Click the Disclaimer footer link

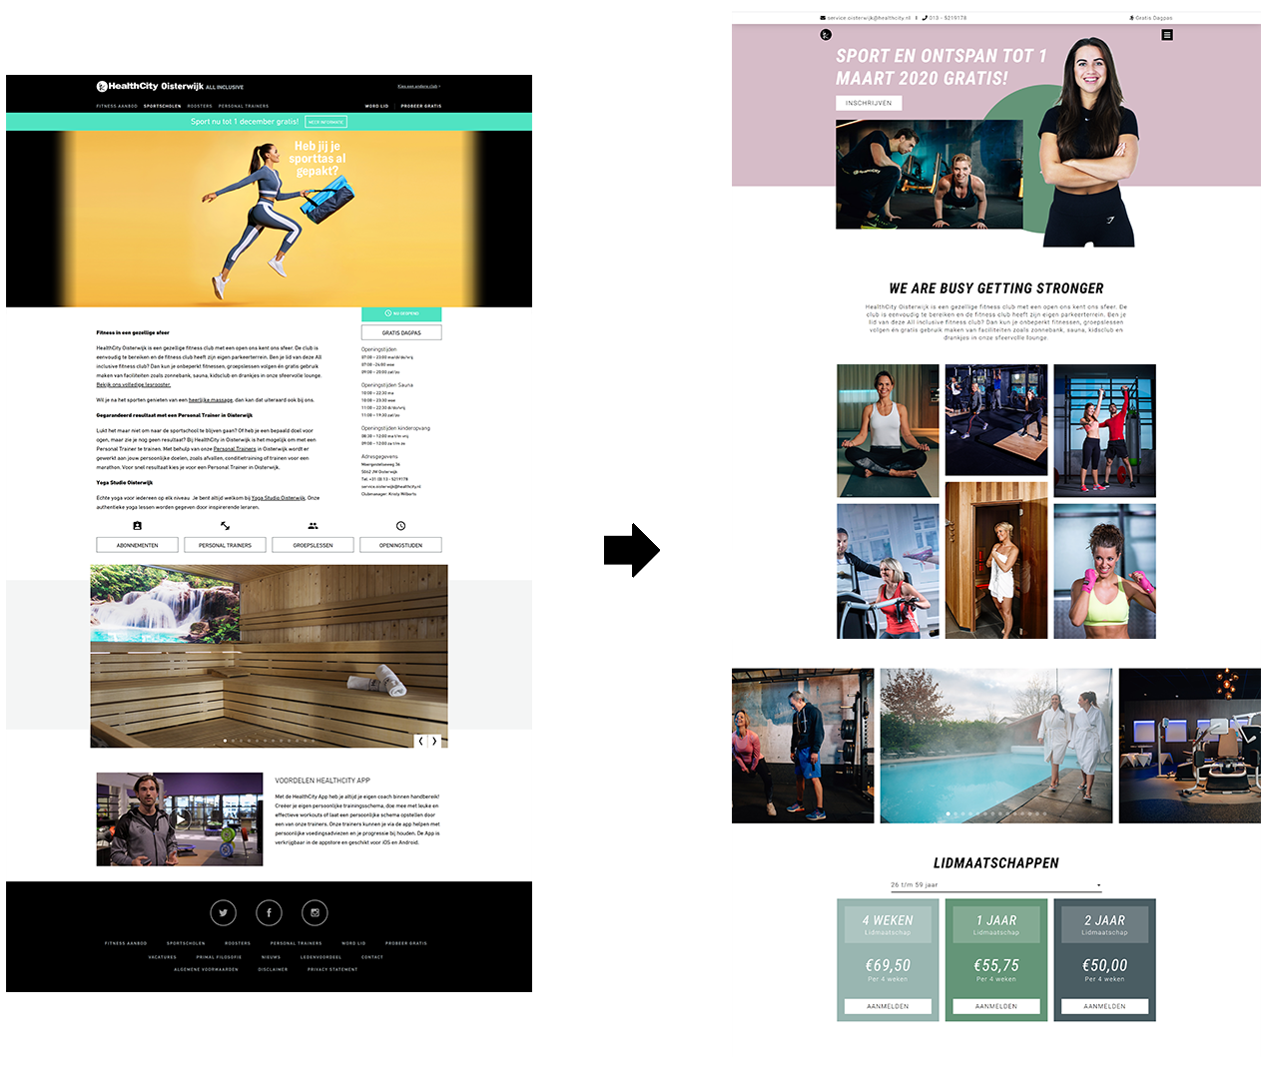pos(273,969)
